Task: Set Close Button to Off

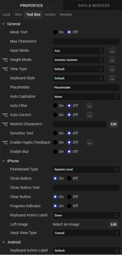Action: (x=69, y=178)
